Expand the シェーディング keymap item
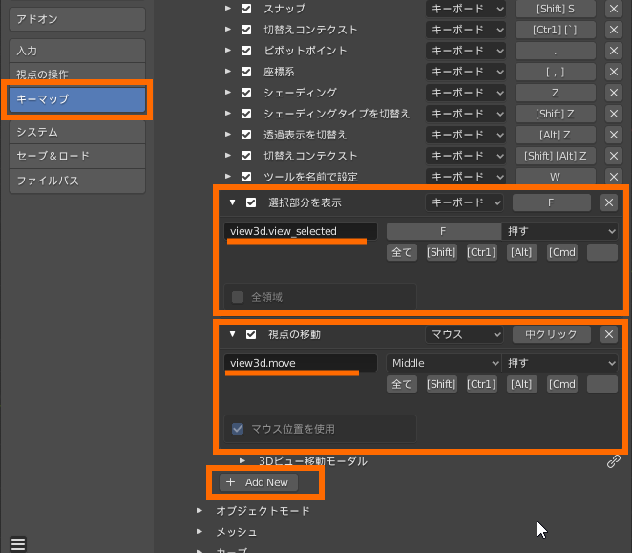 [x=228, y=93]
